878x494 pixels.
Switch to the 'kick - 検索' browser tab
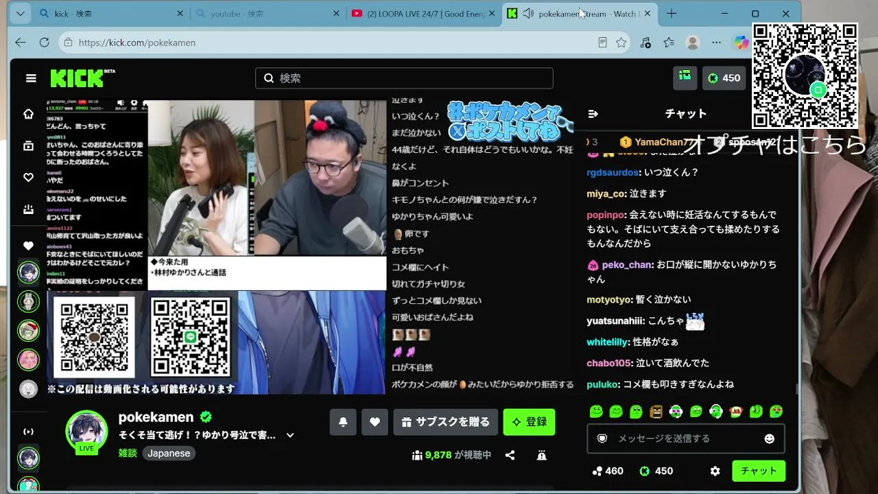111,14
